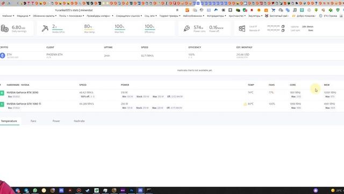Viewport: 344px width, 194px height.
Task: Click GPU 1 green badge for GTX 1080 Ti
Action: [x=2, y=104]
